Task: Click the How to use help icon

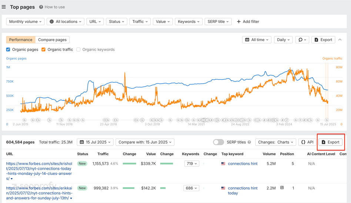Action: [41, 7]
